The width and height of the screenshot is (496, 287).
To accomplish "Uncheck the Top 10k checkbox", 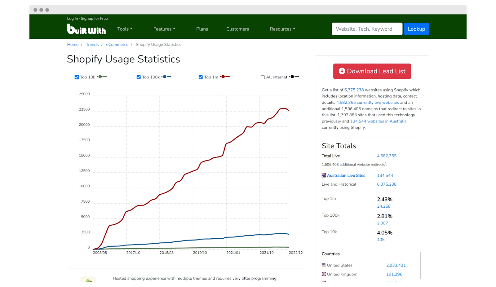I will click(77, 77).
